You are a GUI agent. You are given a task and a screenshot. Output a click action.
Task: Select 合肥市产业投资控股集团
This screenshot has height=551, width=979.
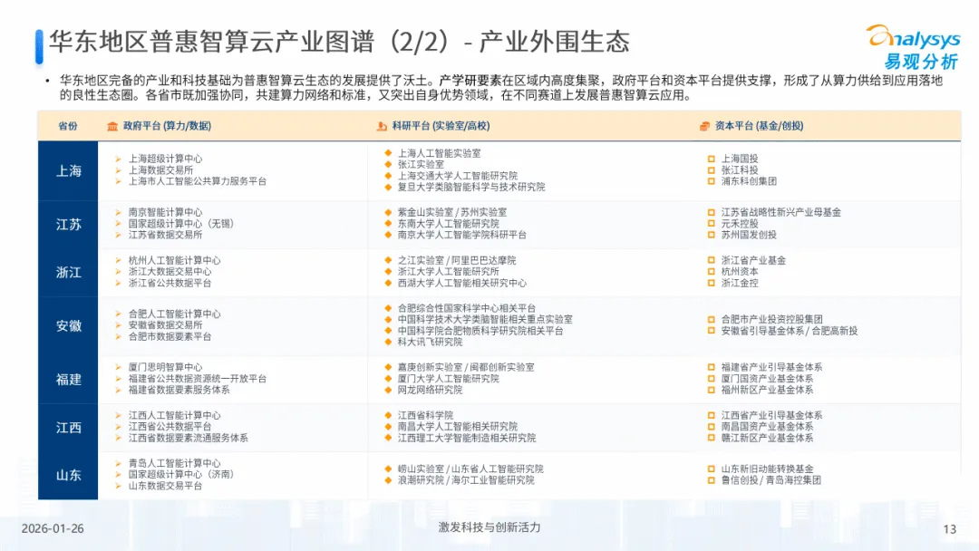pyautogui.click(x=771, y=320)
